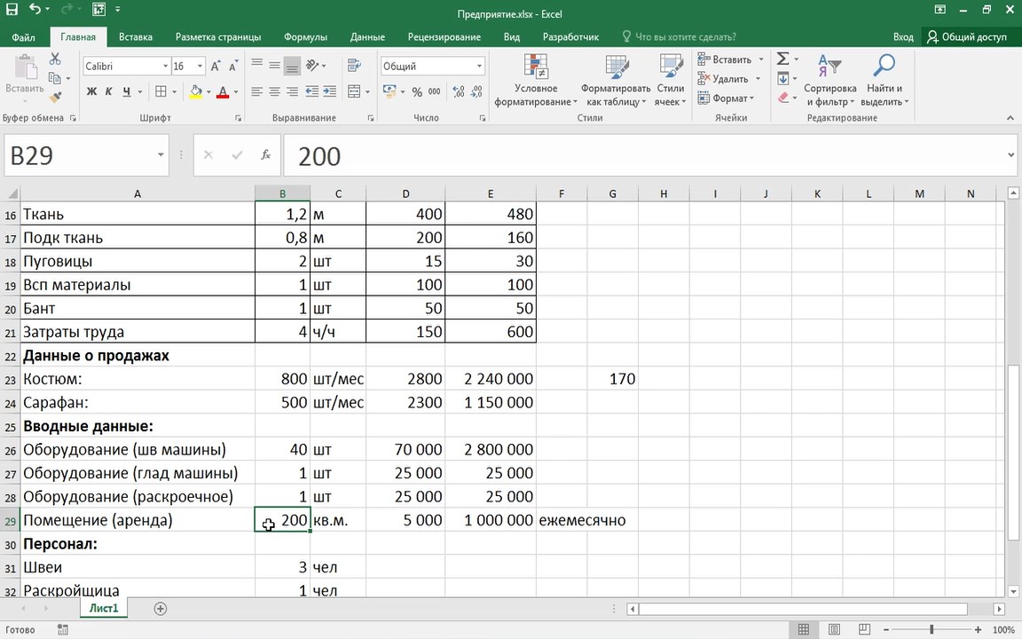Switch to the Формулы ribbon tab
This screenshot has height=639, width=1022.
click(x=305, y=37)
